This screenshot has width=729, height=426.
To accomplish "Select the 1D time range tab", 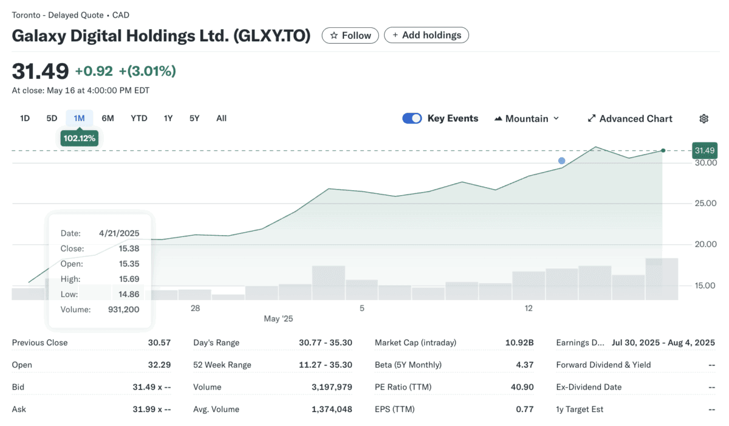I will (25, 119).
